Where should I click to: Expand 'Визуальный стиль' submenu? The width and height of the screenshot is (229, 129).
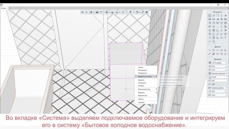coord(146,89)
